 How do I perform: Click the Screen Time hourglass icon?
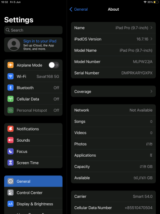tap(11, 163)
